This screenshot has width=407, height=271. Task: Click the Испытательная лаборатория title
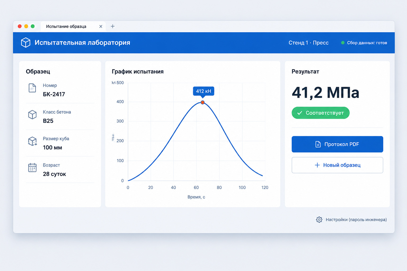(82, 43)
